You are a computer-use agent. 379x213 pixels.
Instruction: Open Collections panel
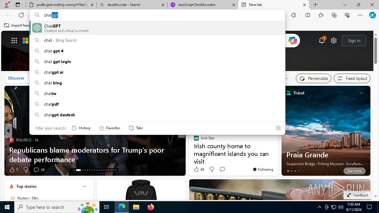334,15
